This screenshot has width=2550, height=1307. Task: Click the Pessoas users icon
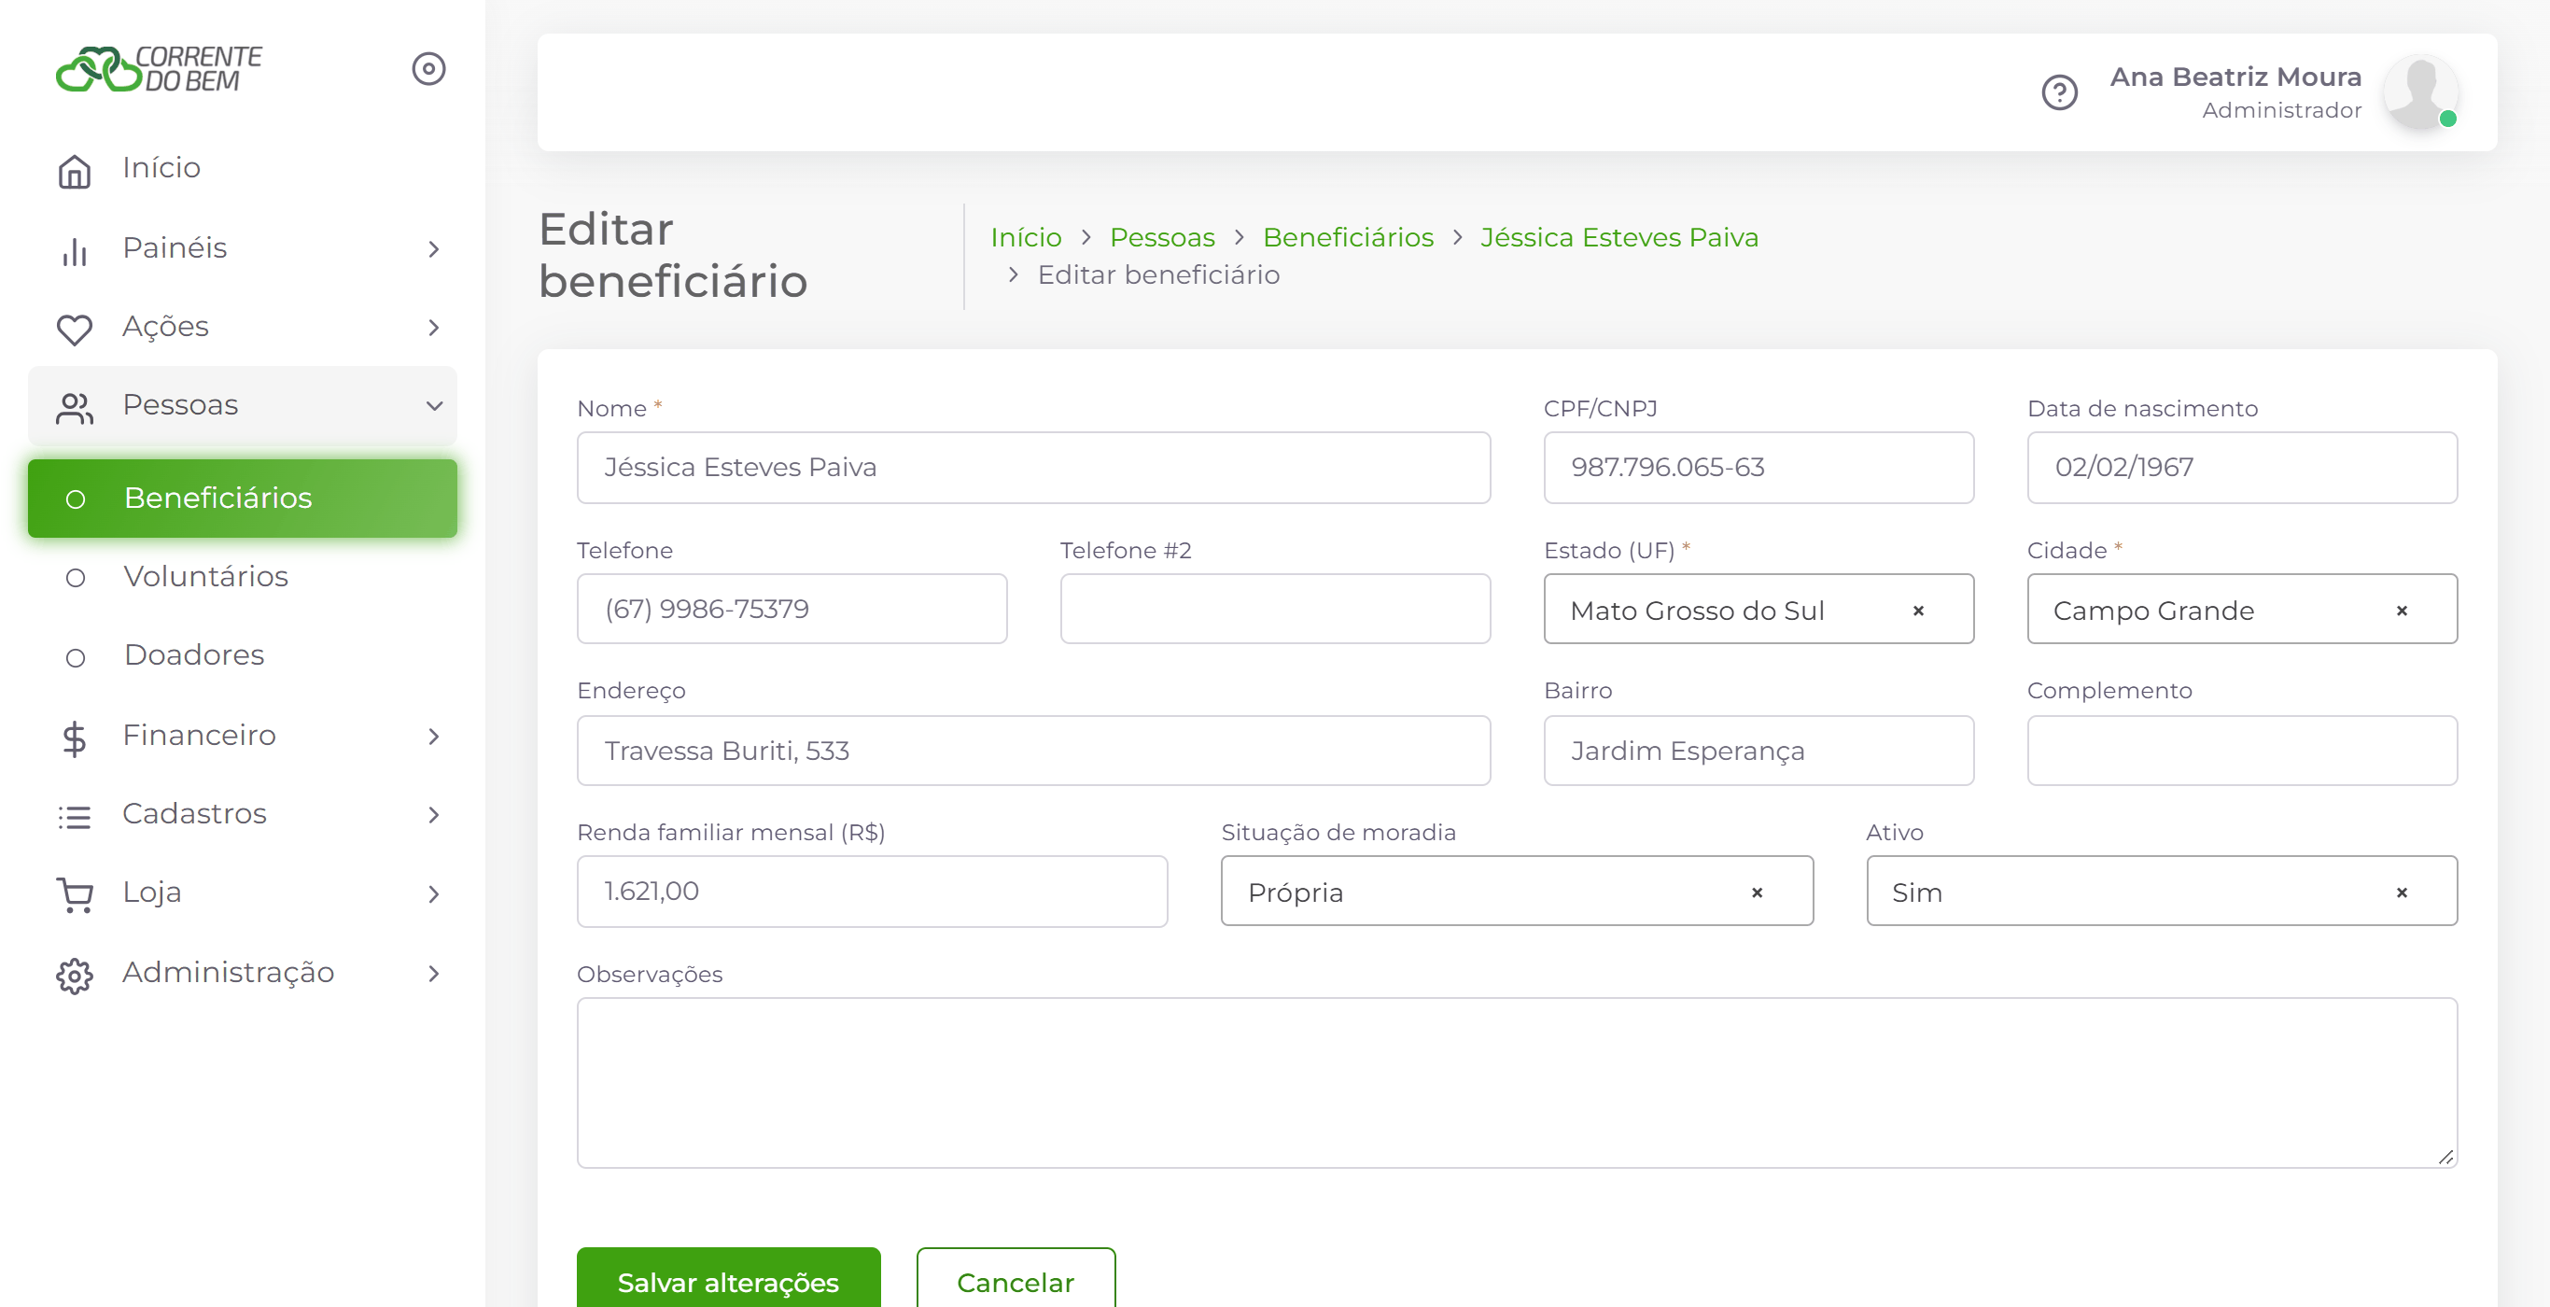click(x=75, y=407)
